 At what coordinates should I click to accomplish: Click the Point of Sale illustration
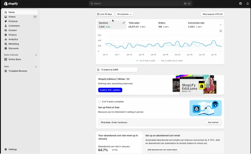(206, 108)
